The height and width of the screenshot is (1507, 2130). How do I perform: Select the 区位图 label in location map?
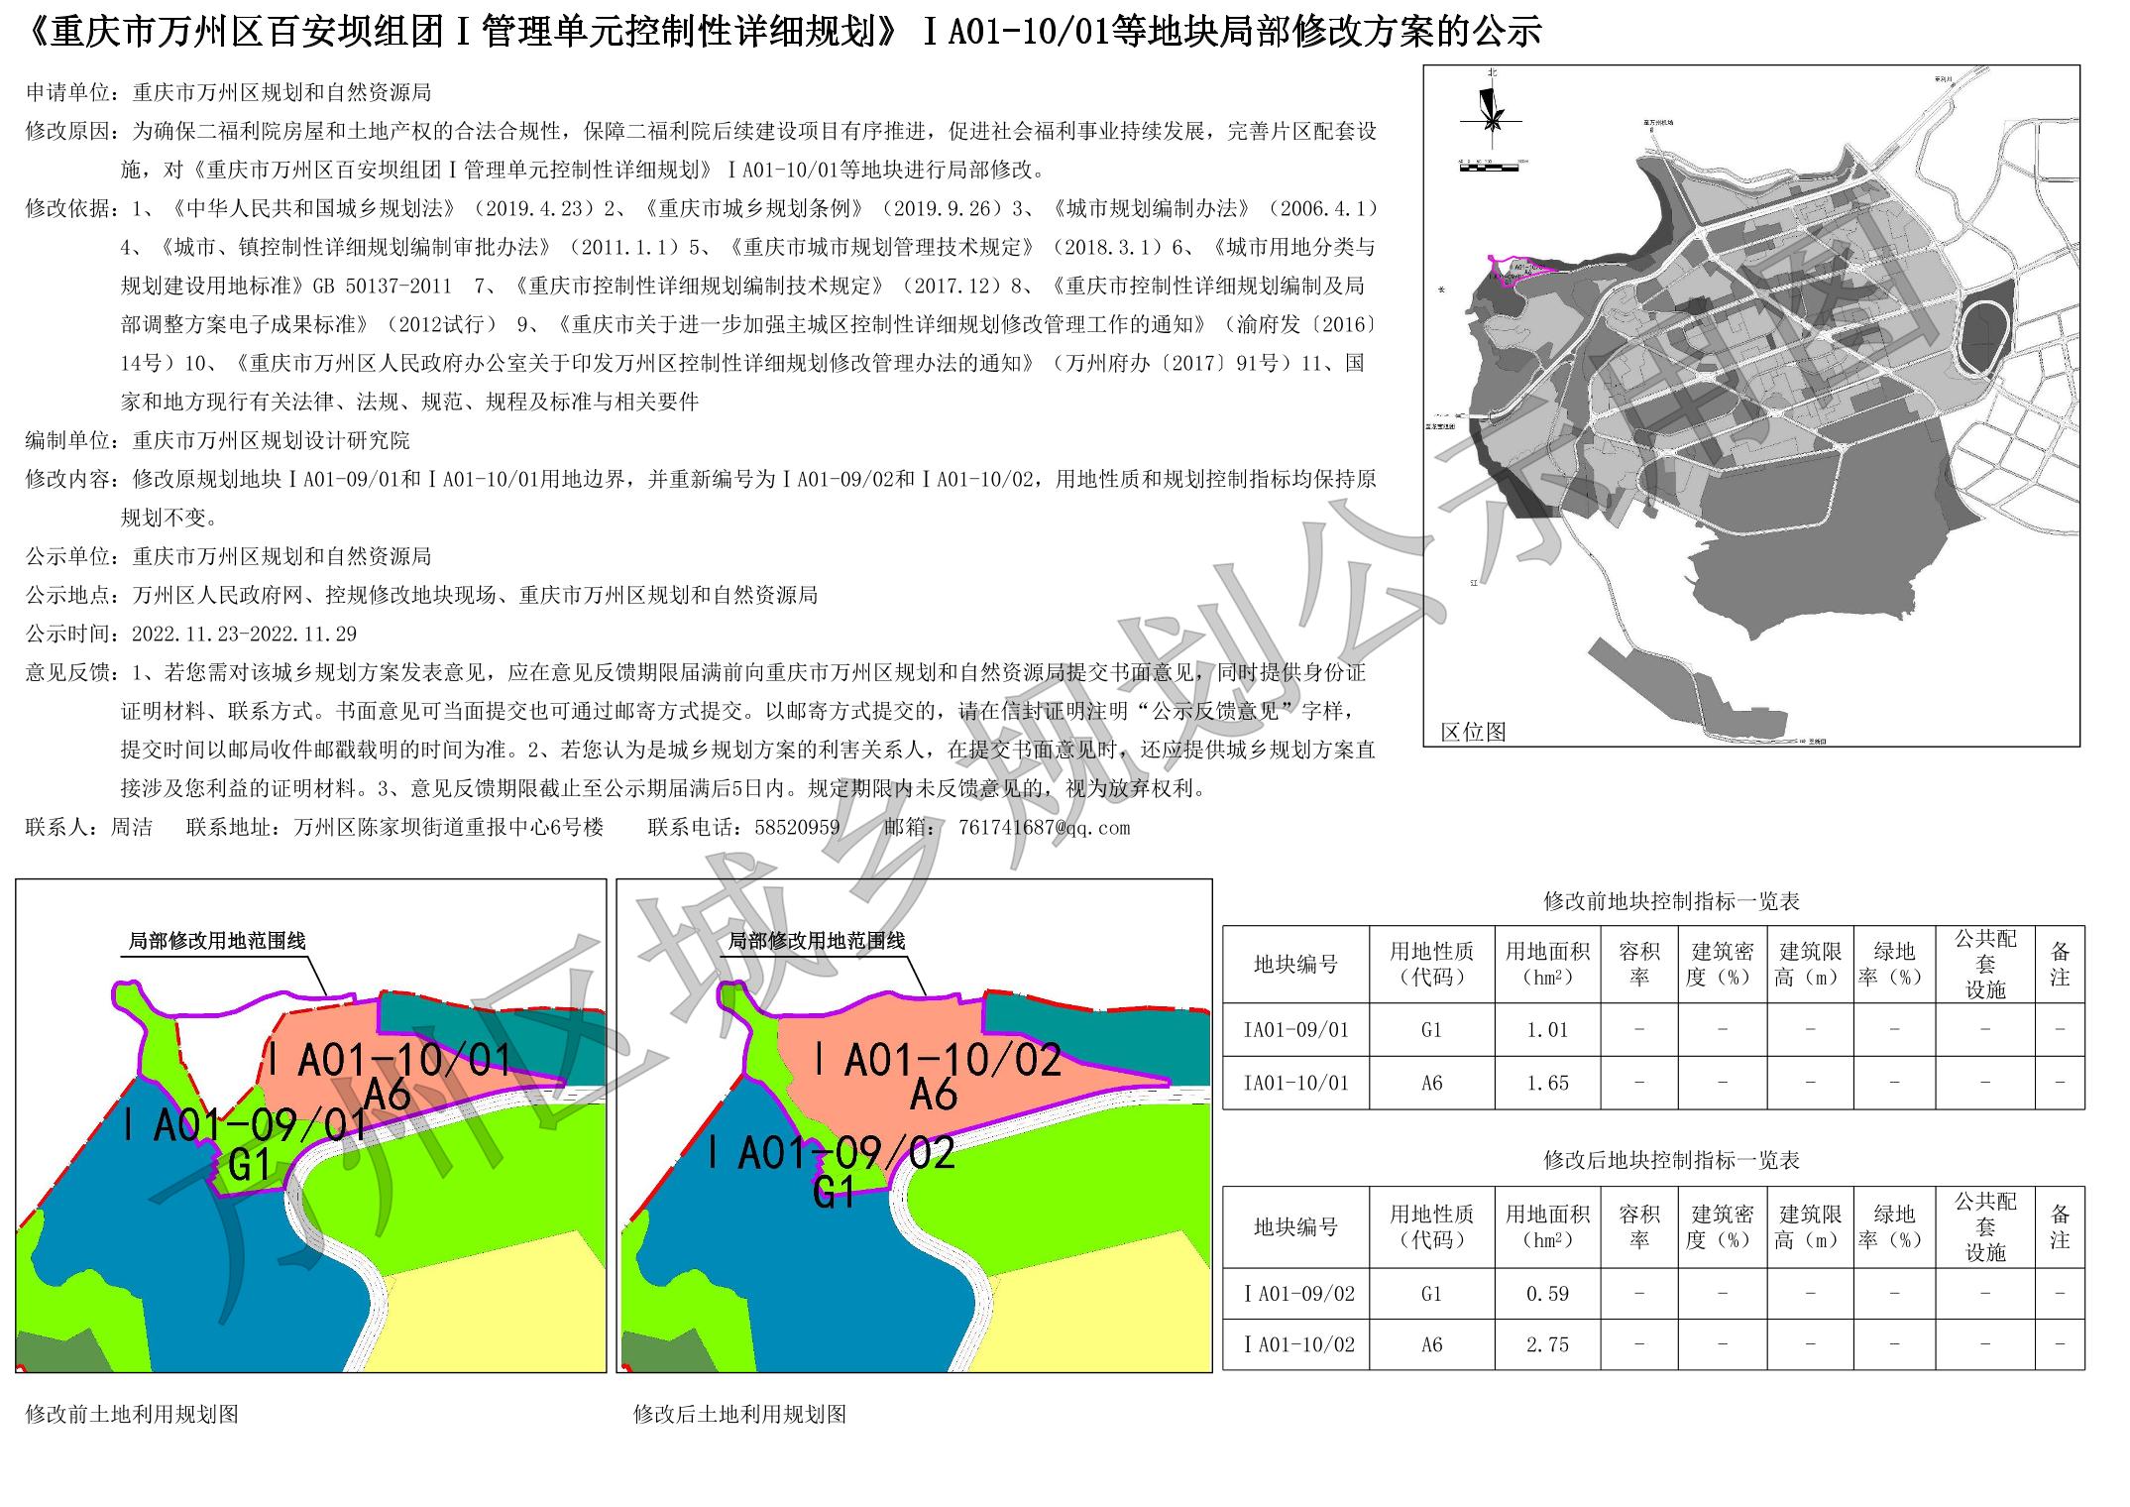pyautogui.click(x=1473, y=732)
